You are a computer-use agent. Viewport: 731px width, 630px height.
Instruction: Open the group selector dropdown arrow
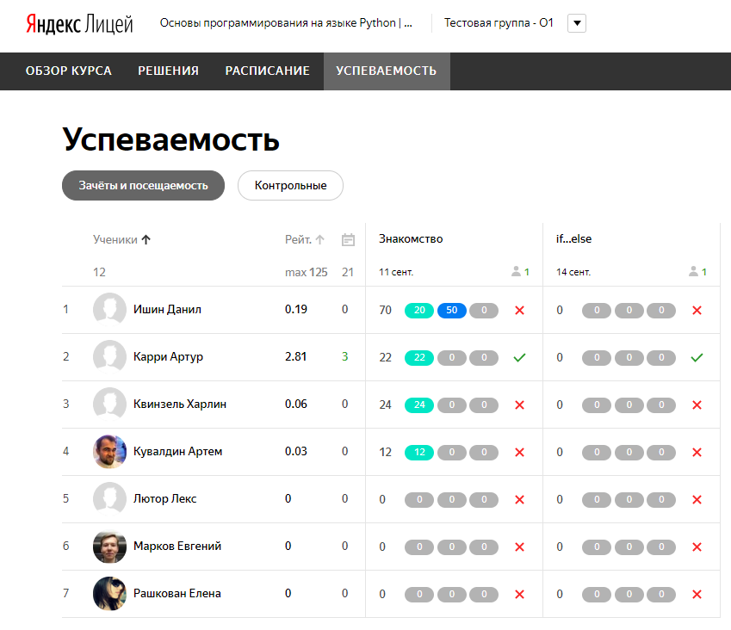577,23
